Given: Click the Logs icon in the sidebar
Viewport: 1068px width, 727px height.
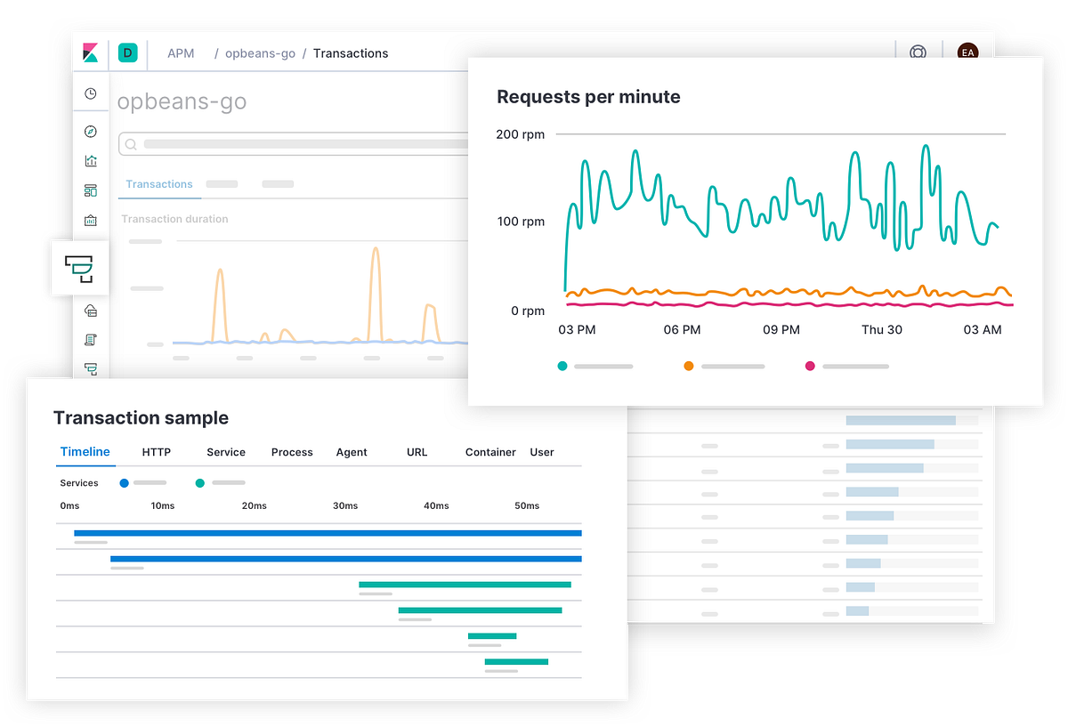Looking at the screenshot, I should pos(90,339).
